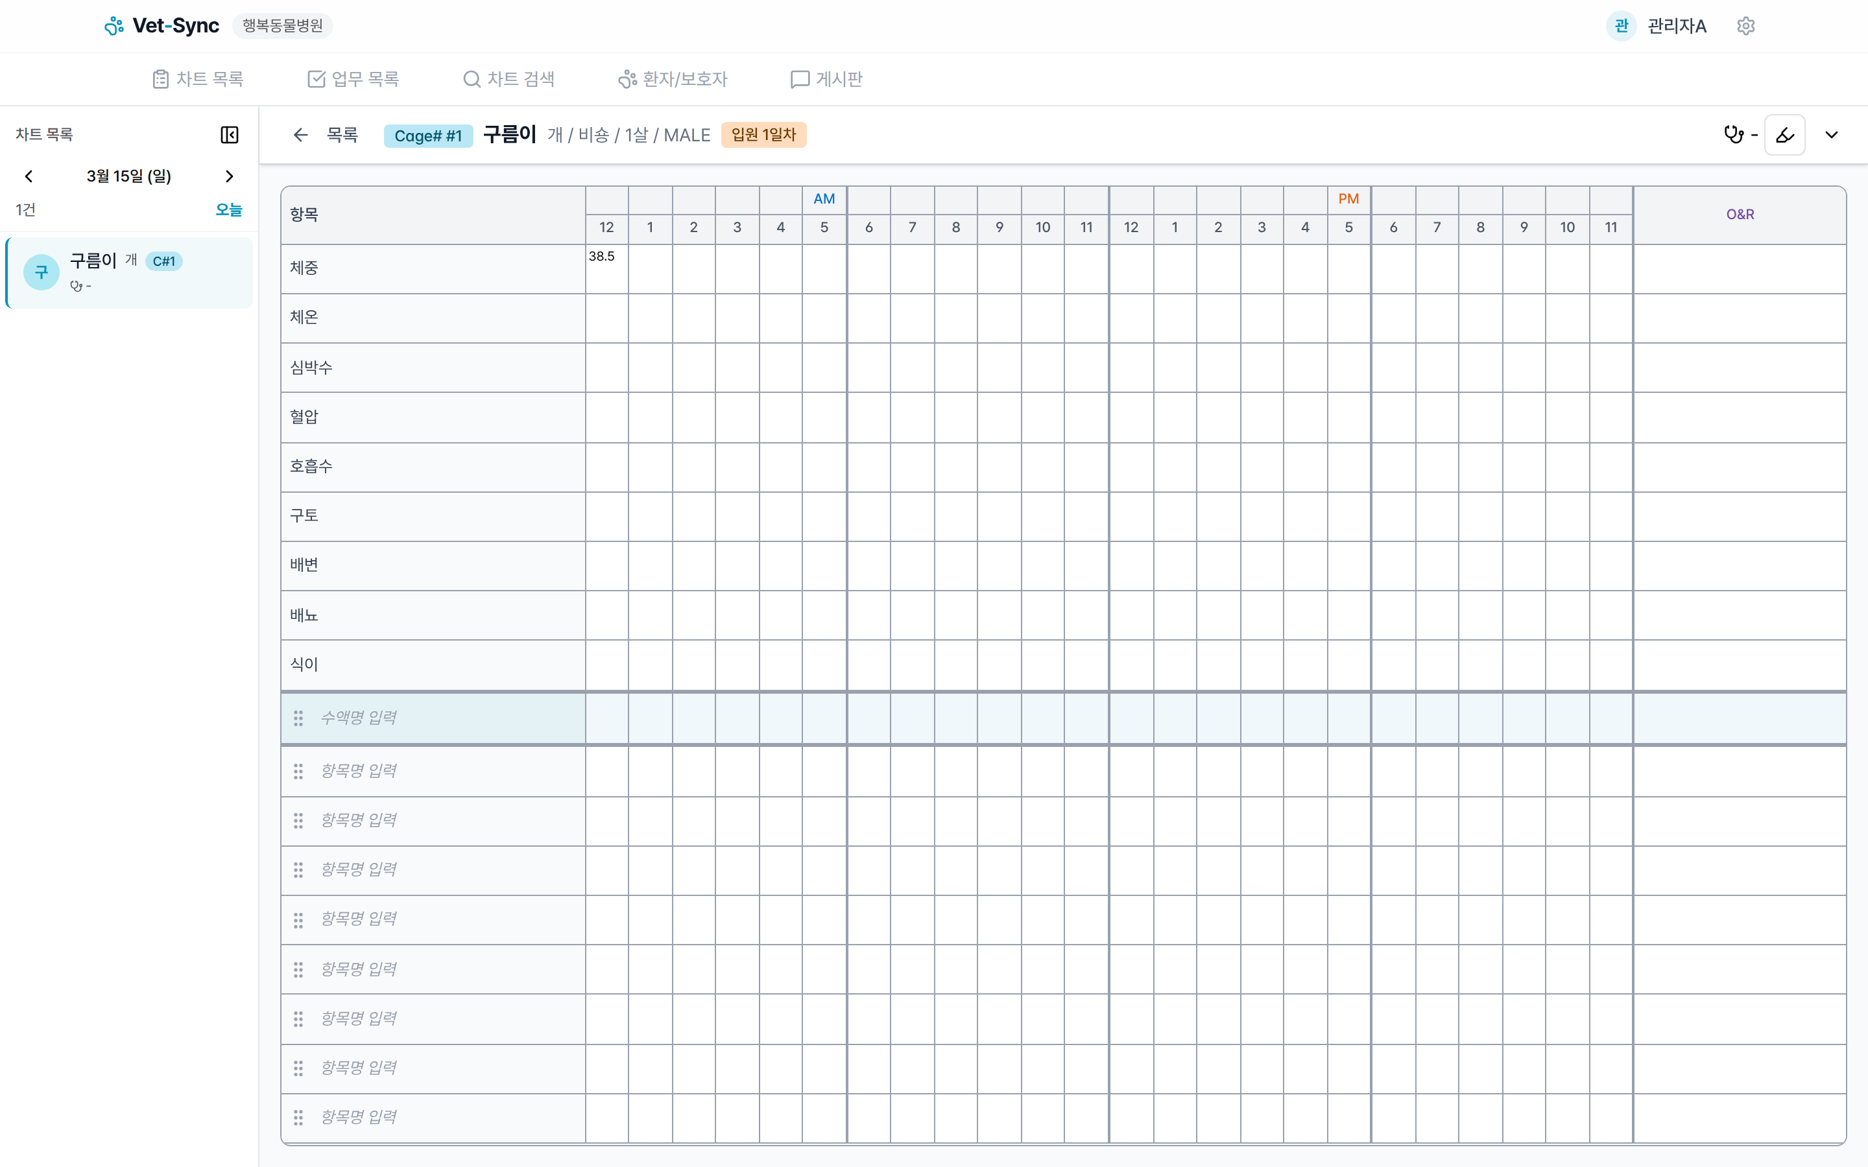Open the 차트 목록 menu tab
This screenshot has width=1868, height=1167.
198,78
